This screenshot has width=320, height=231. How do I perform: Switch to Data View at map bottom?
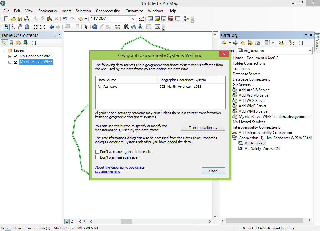[67, 221]
